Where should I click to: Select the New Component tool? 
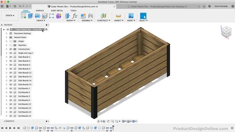point(83,16)
